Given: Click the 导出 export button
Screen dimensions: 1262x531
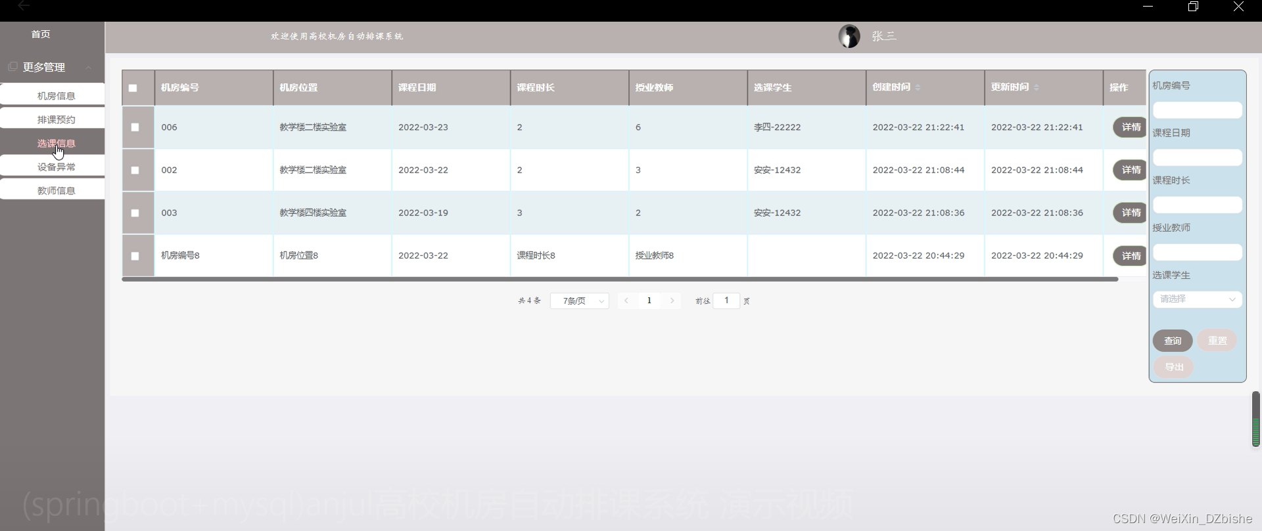Looking at the screenshot, I should pyautogui.click(x=1173, y=367).
